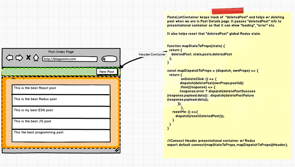The height and width of the screenshot is (167, 295).
Task: Click the ".then((response) => {" line
Action: [198, 87]
